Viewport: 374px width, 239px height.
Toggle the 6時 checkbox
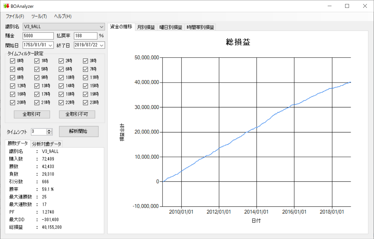pyautogui.click(x=61, y=69)
